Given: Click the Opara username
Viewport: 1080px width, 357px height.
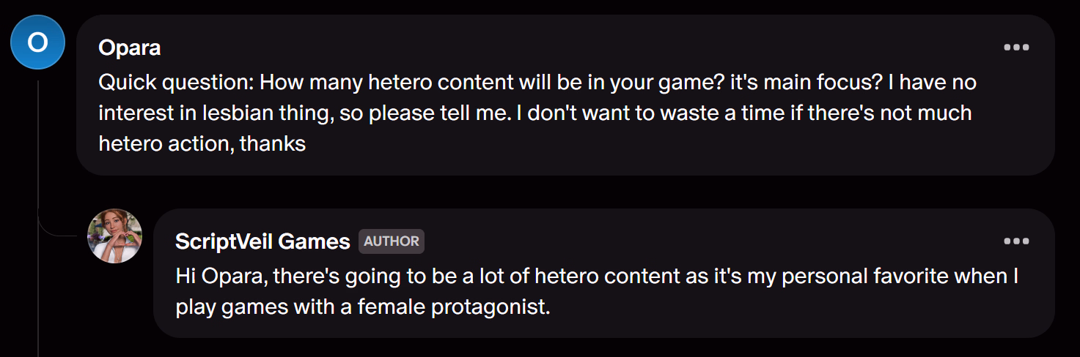Looking at the screenshot, I should (129, 48).
